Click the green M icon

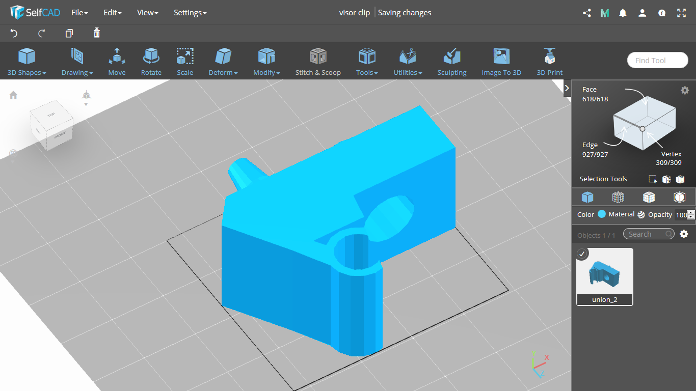pyautogui.click(x=605, y=13)
